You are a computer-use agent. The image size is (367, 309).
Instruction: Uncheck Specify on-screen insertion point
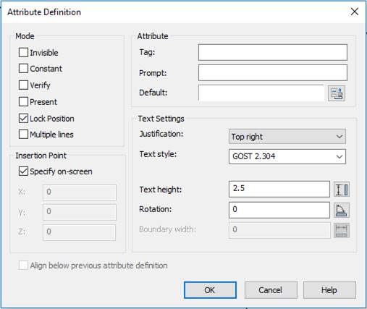pos(23,172)
